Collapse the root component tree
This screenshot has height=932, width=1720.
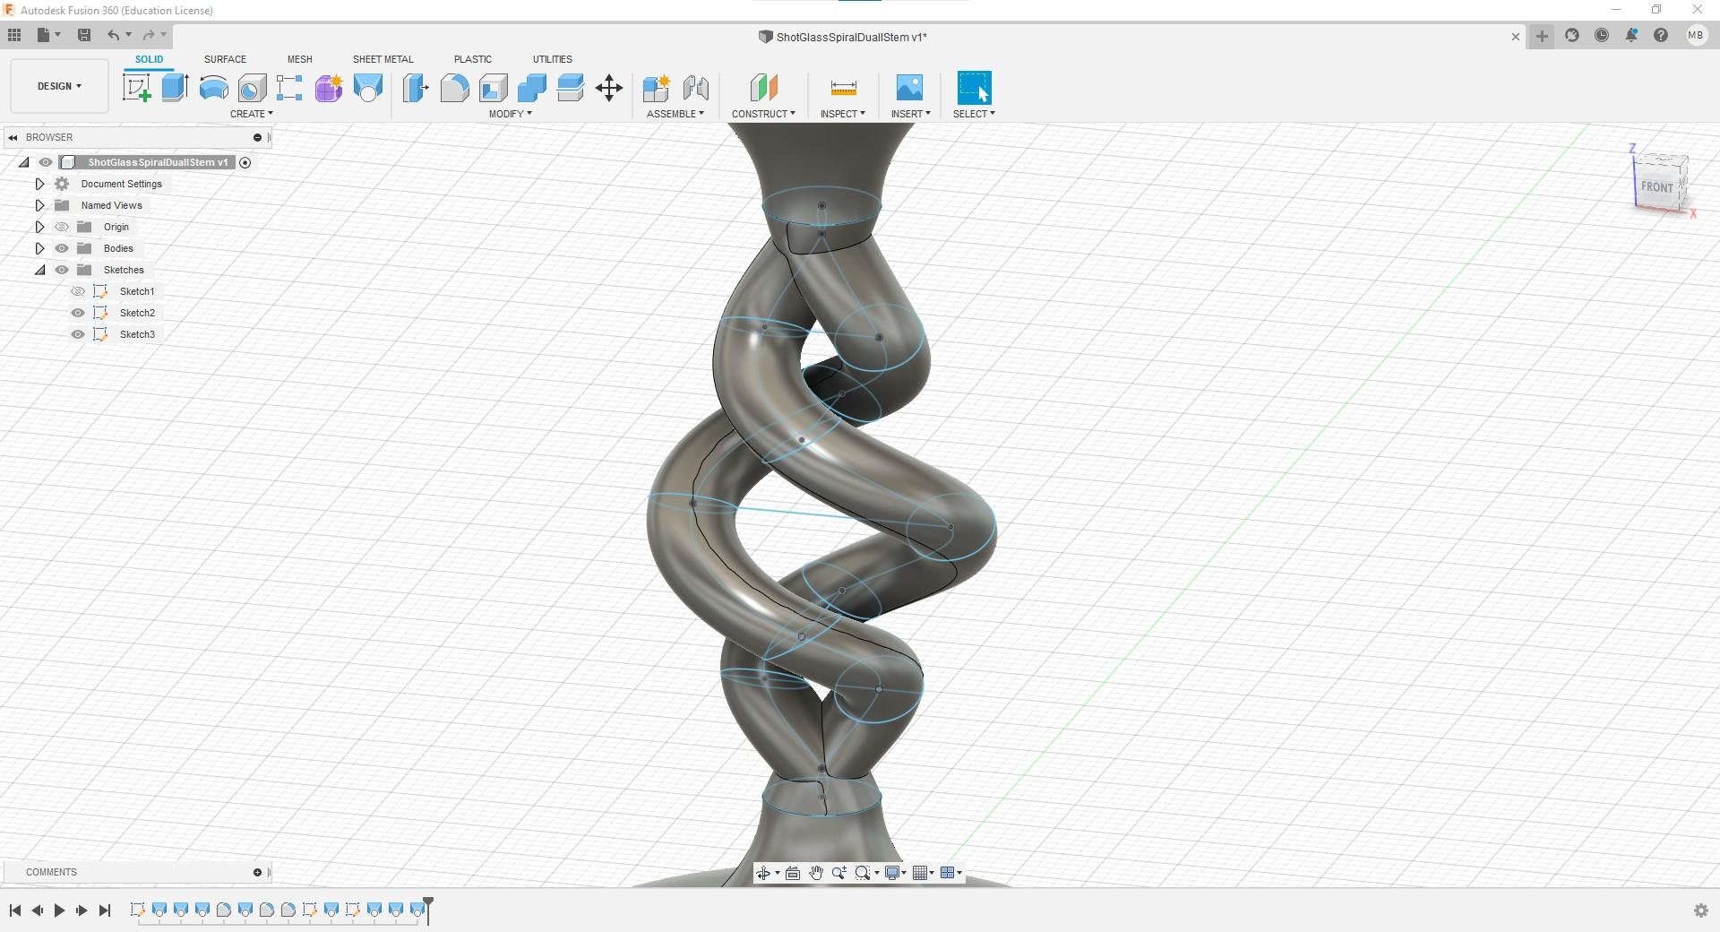(x=24, y=162)
